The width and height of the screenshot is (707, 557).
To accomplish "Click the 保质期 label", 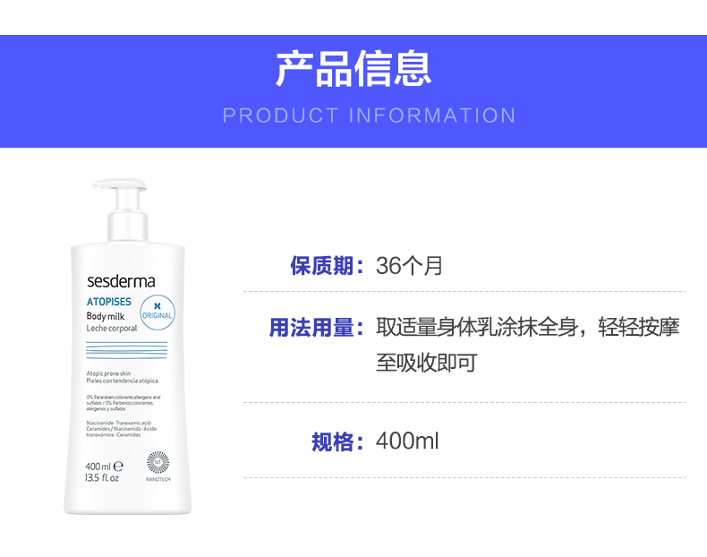I will pyautogui.click(x=322, y=266).
